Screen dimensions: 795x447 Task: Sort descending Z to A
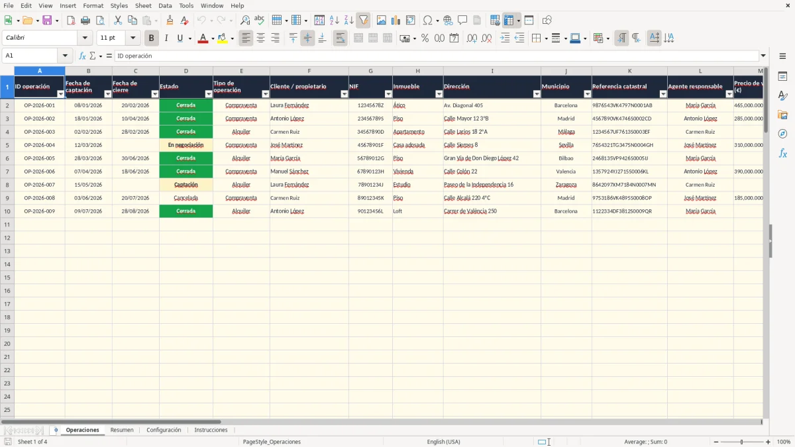pos(349,21)
